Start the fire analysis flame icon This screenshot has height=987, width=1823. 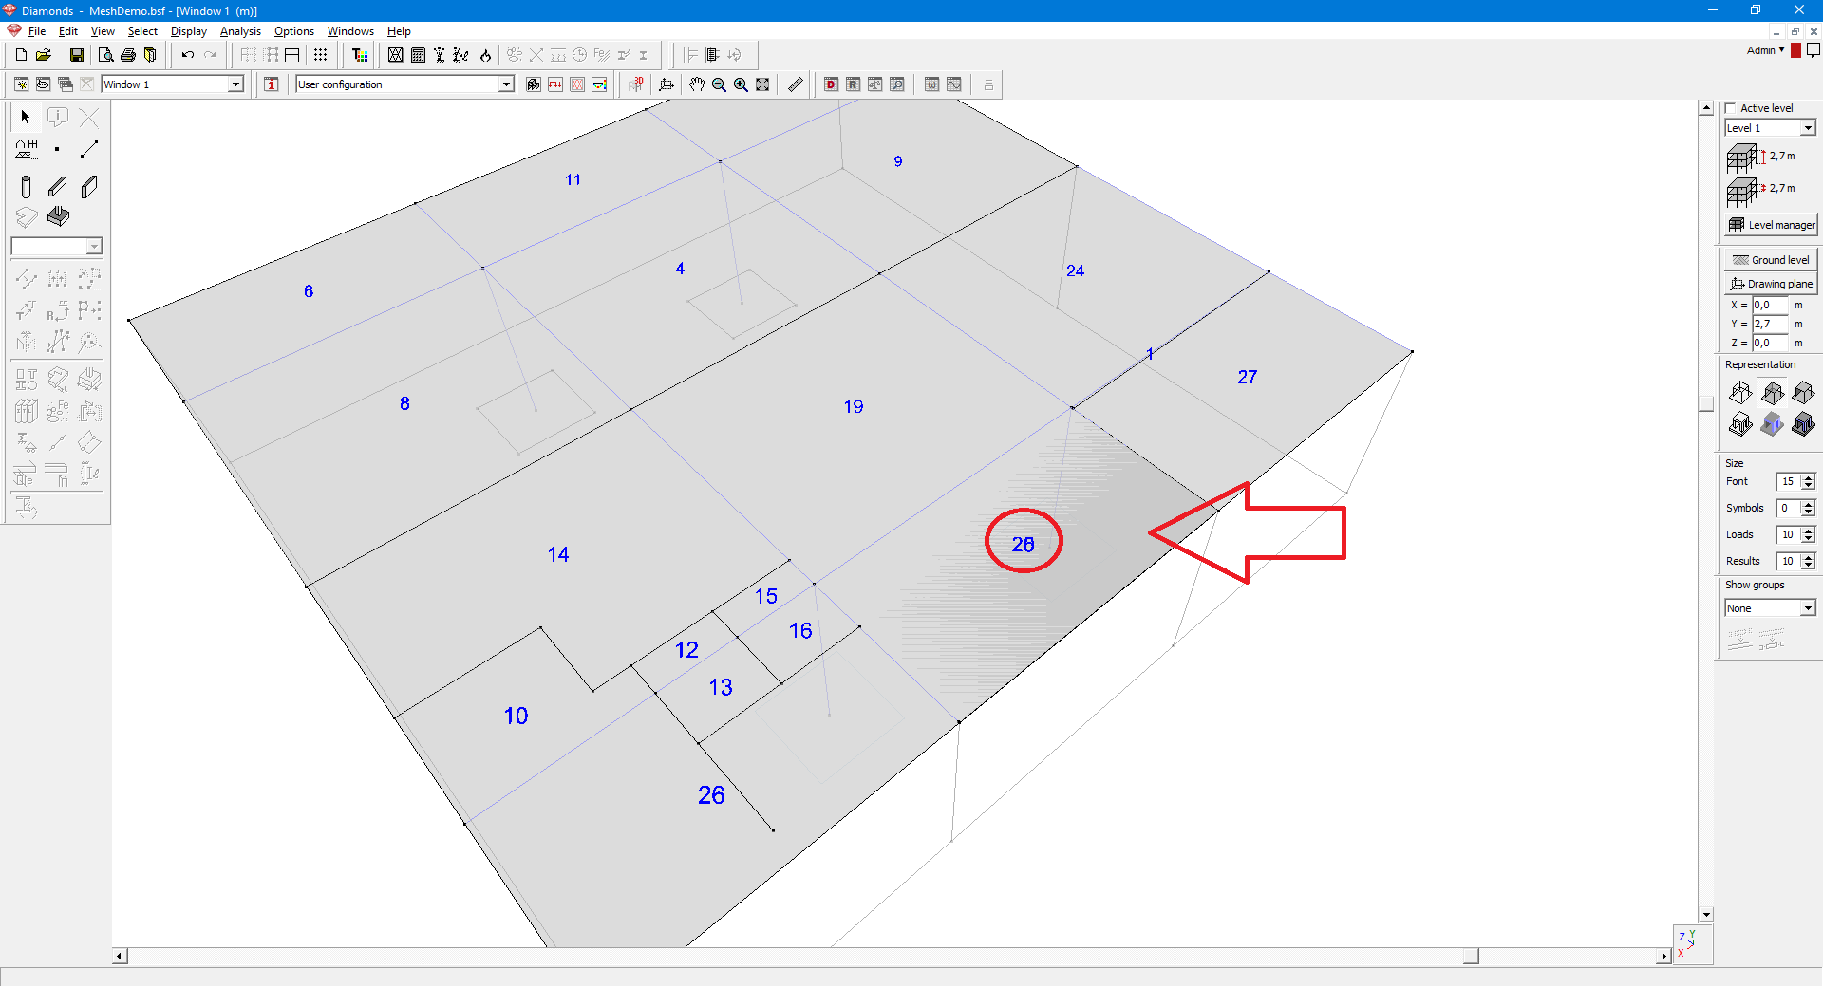point(485,55)
